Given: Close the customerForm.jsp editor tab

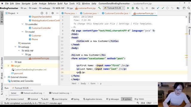Looking at the screenshot, I should (x=155, y=13).
